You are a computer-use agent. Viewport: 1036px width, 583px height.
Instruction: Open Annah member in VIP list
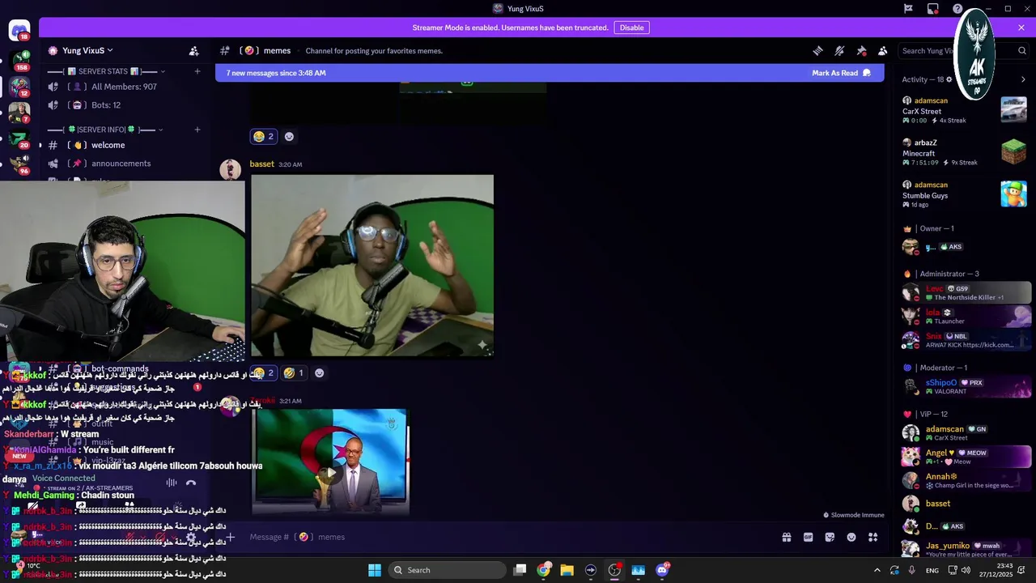click(x=966, y=480)
